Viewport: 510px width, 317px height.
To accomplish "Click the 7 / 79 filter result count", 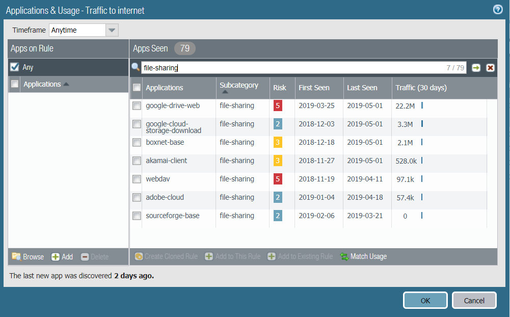I will [455, 68].
